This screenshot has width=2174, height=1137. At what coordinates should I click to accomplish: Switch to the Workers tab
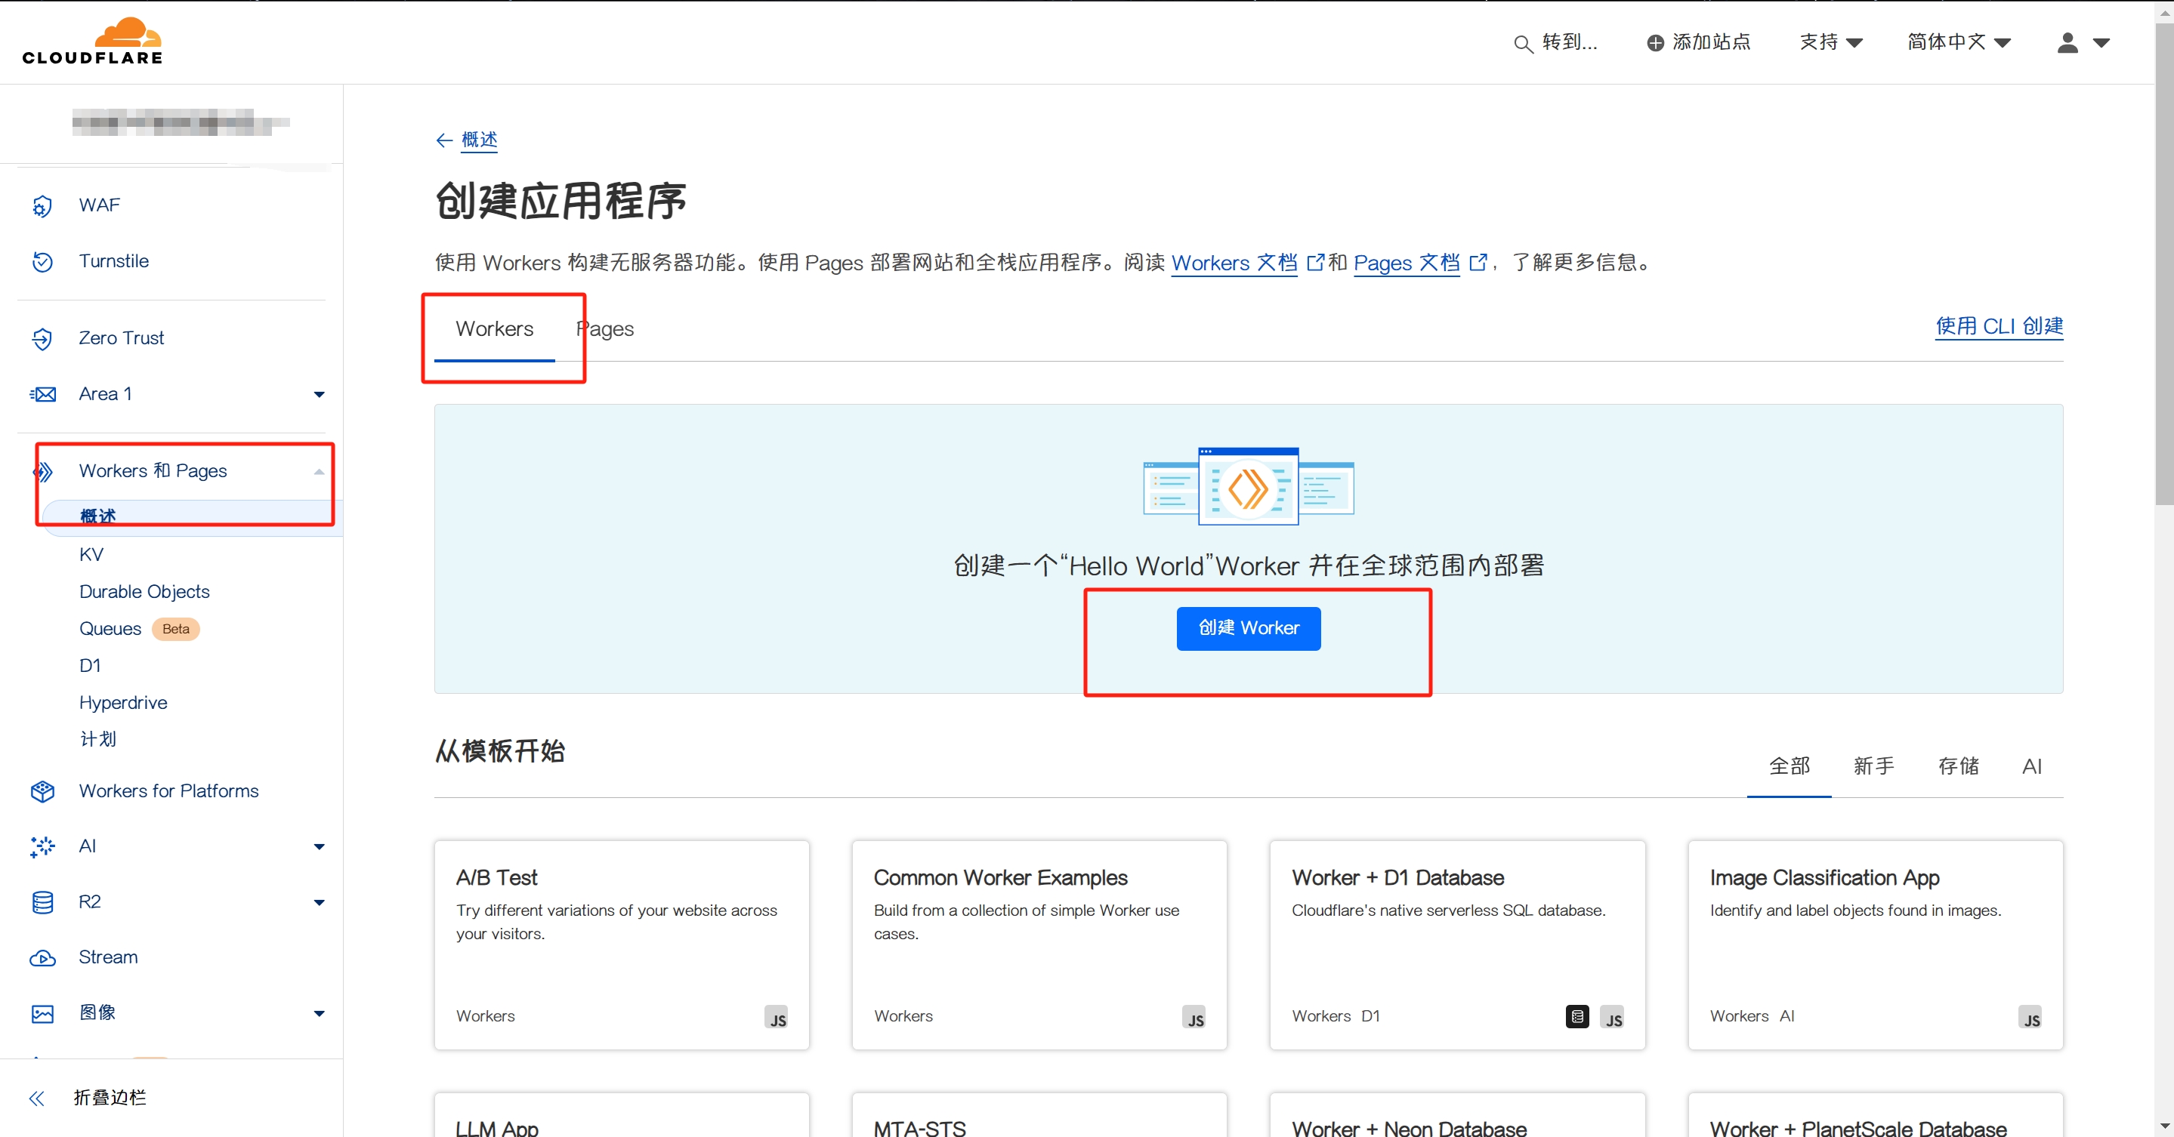pos(495,329)
